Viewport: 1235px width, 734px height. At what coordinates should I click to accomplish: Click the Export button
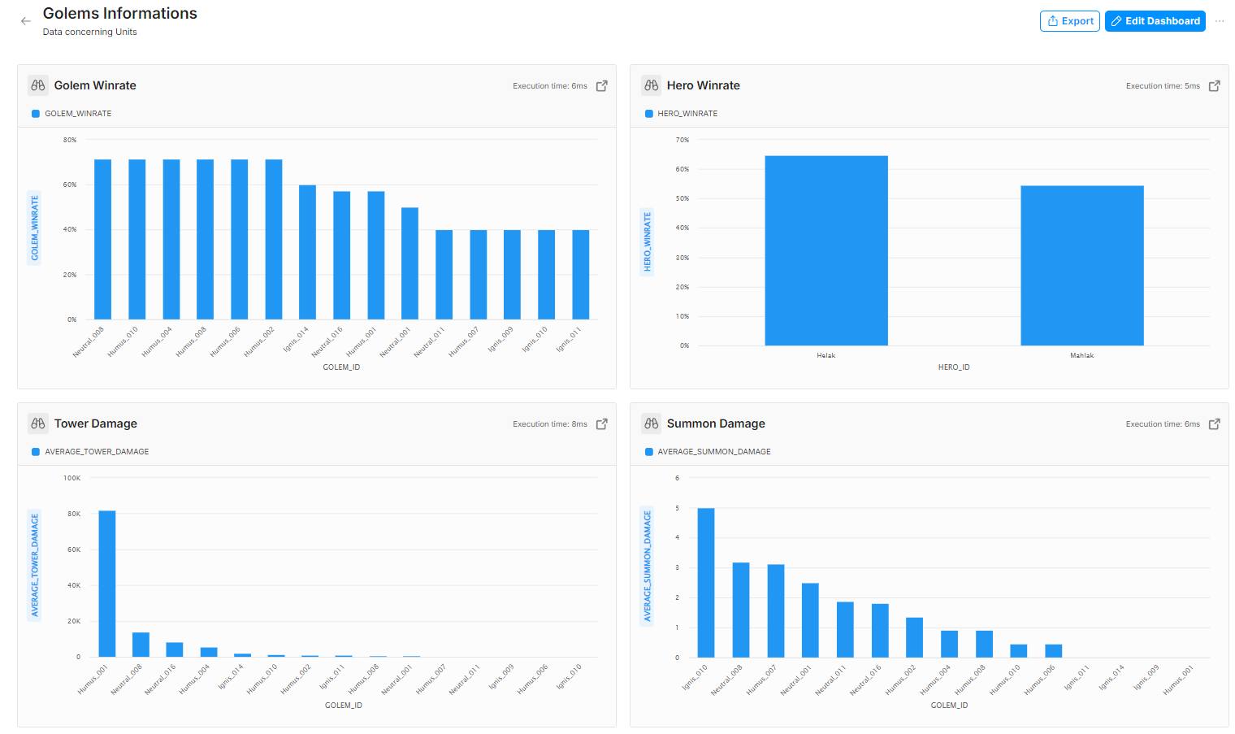tap(1069, 21)
